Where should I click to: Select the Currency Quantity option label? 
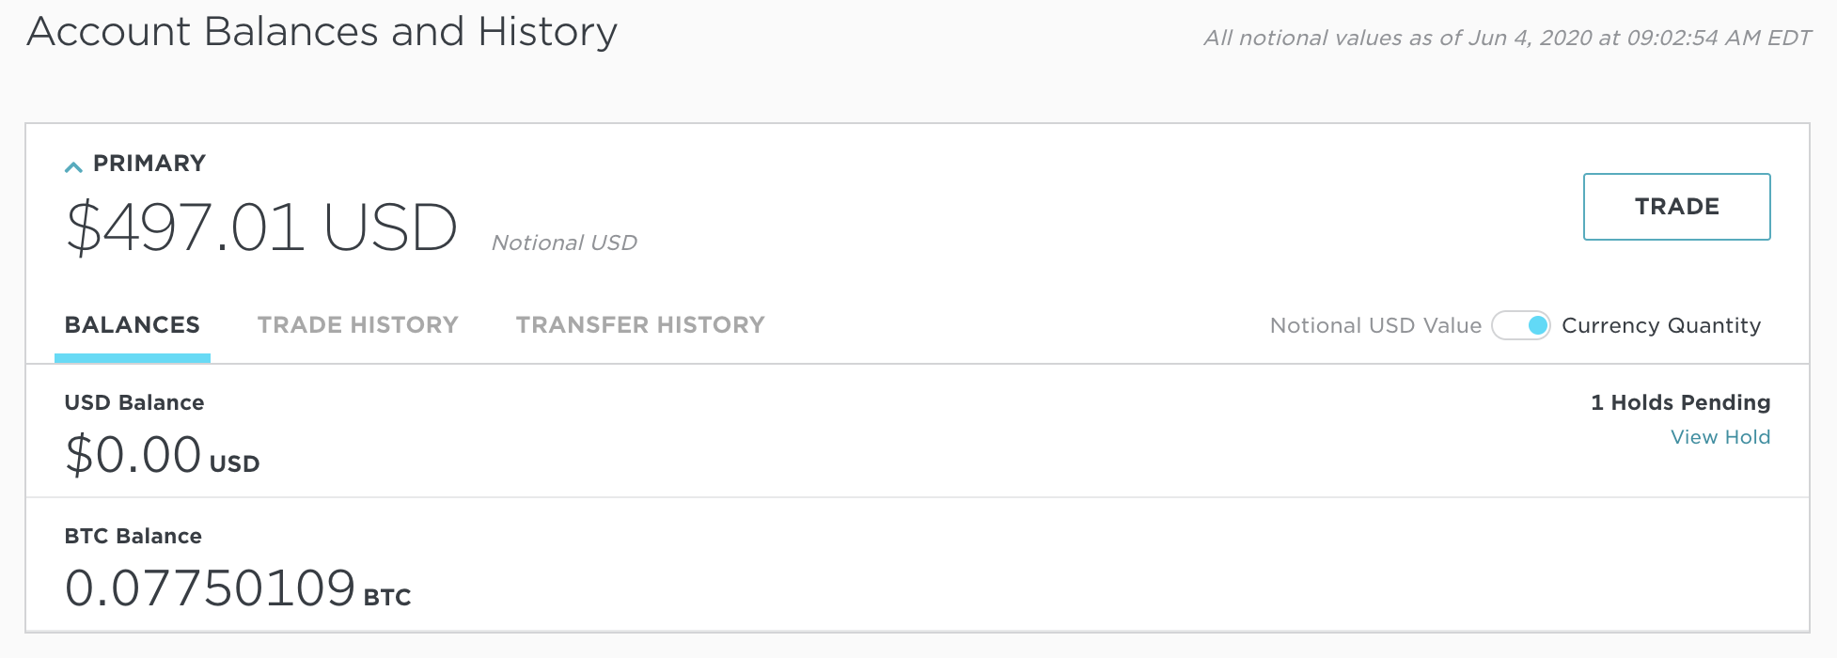pyautogui.click(x=1660, y=326)
